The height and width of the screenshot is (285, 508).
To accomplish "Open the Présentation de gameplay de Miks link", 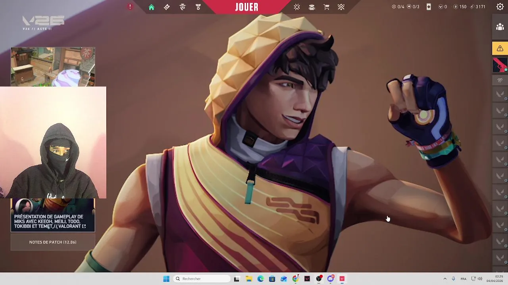I will [x=53, y=215].
